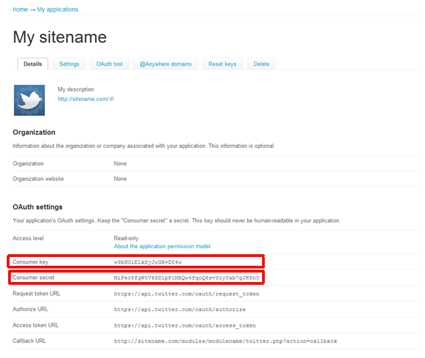Click the Organization row value None

120,163
